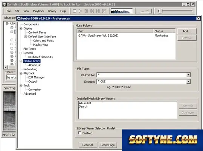Click the spectrum visualization in the toolbar
203x151 pixels.
click(122, 11)
